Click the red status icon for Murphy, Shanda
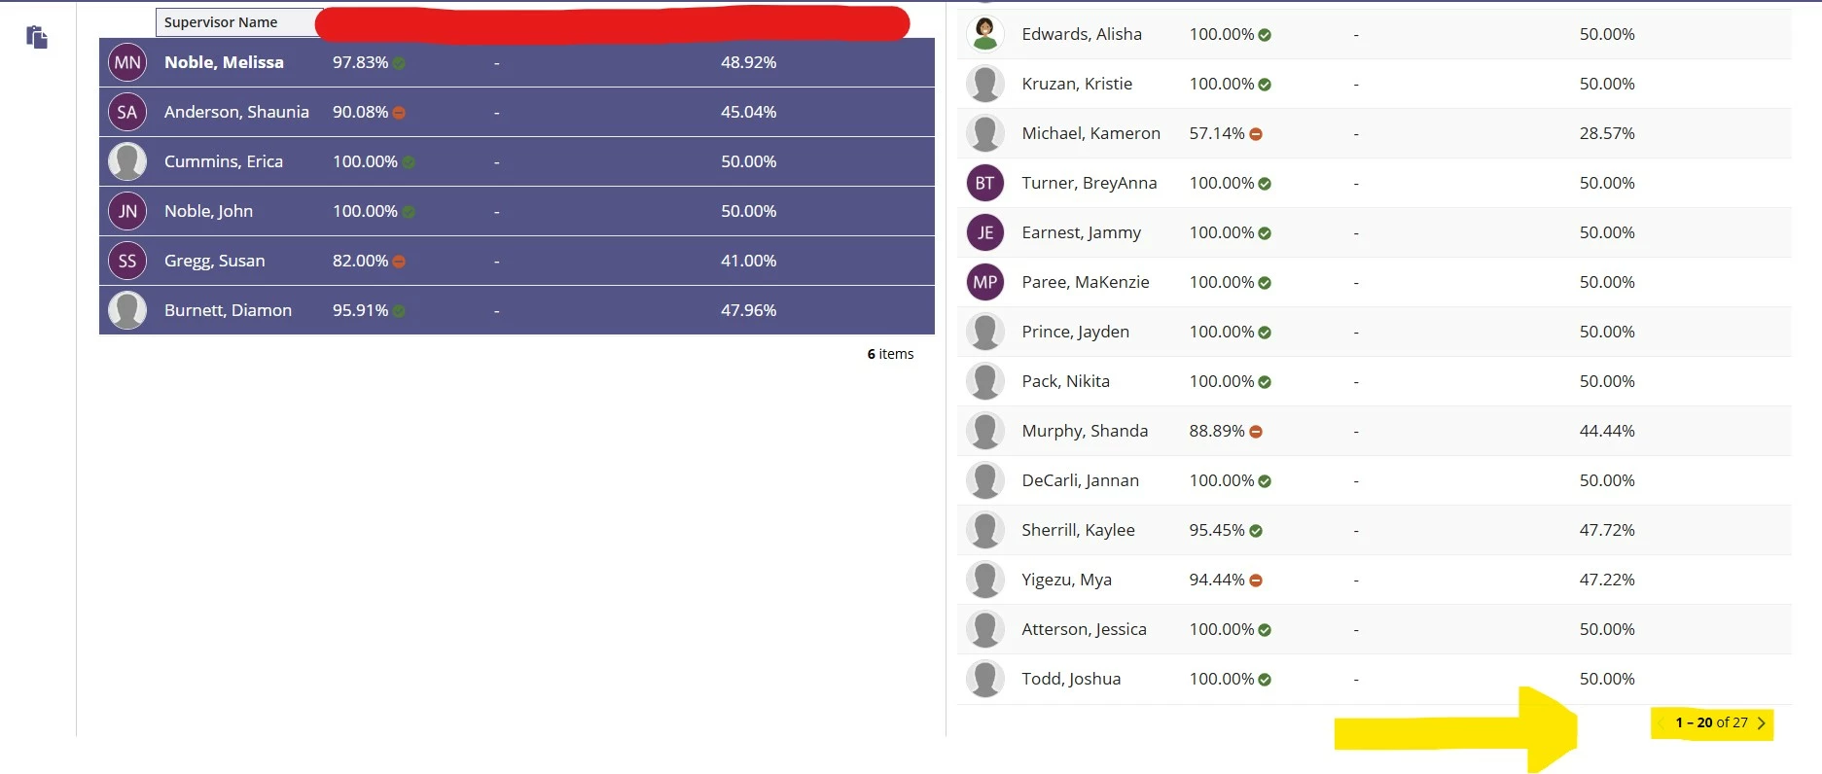The image size is (1822, 774). point(1256,432)
